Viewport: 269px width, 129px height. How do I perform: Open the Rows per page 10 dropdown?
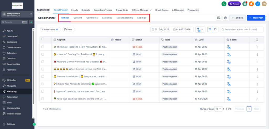tap(218, 109)
